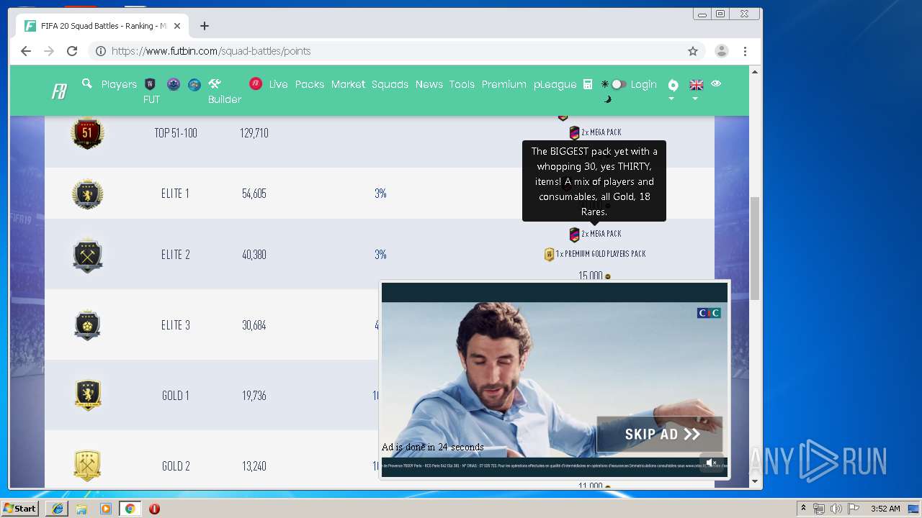Click the Premium Gold Players Pack icon
The height and width of the screenshot is (518, 922).
pos(549,254)
